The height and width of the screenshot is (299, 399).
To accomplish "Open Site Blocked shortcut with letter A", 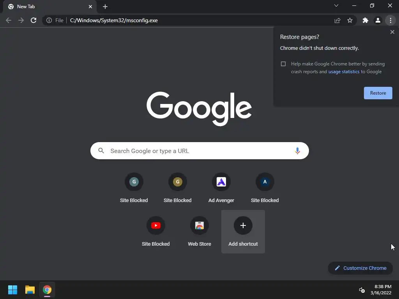I will (x=265, y=188).
